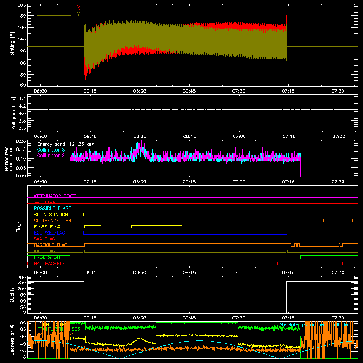Click the '0.15' modulation tick
The width and height of the screenshot is (363, 363).
[21, 150]
